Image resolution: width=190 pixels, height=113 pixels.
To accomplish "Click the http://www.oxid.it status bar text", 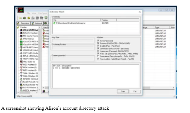I will 25,96.
